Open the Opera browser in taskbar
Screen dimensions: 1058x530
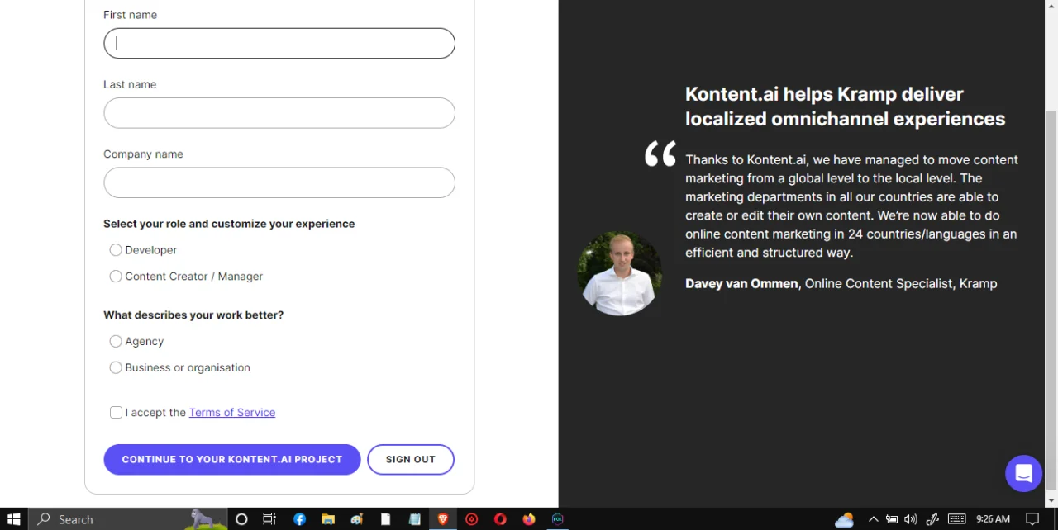click(x=500, y=519)
